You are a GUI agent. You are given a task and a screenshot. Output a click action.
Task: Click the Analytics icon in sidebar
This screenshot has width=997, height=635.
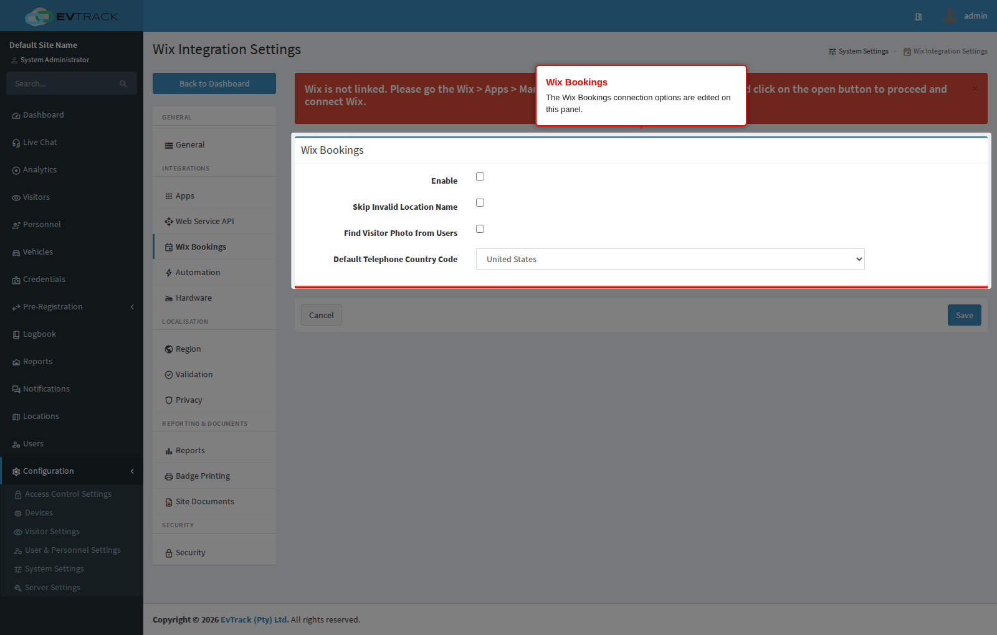click(x=16, y=171)
